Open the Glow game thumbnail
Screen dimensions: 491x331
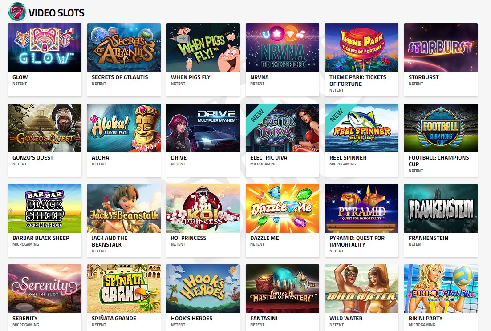pos(45,48)
